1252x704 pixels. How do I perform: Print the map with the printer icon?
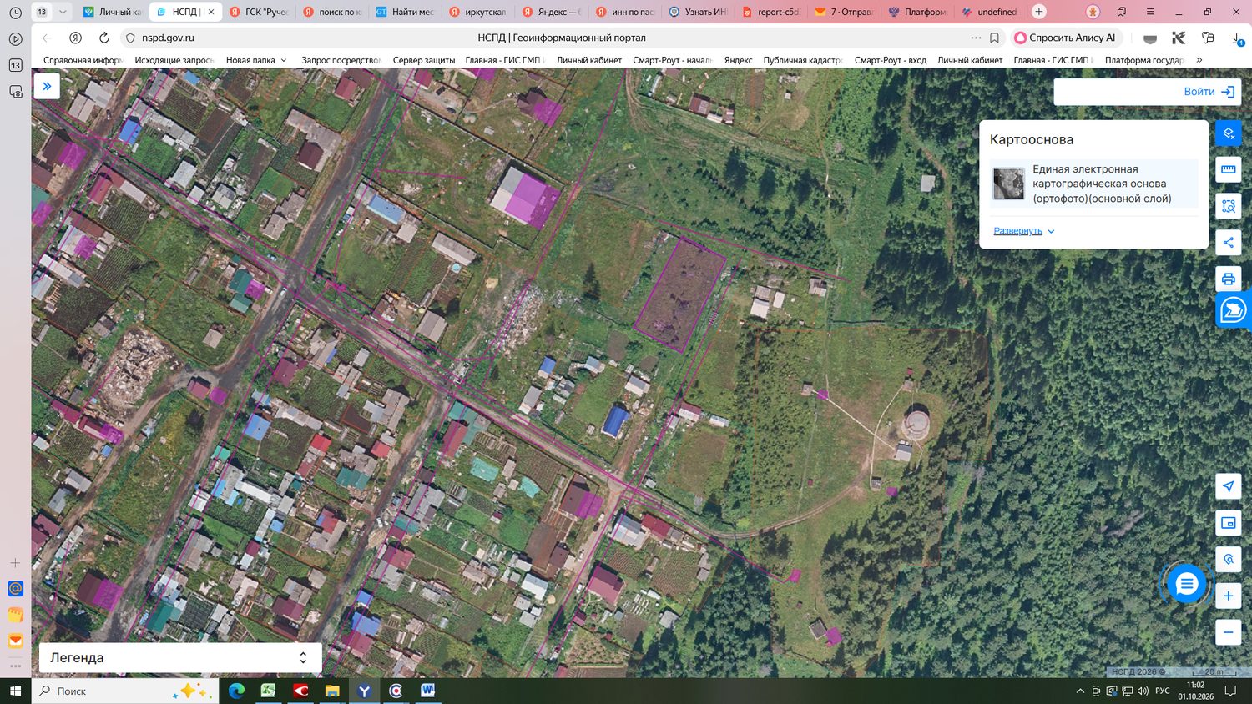1229,279
